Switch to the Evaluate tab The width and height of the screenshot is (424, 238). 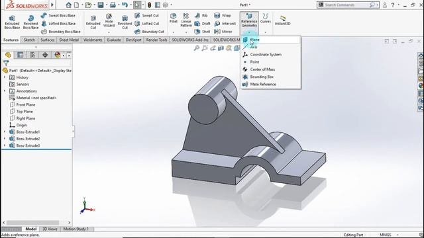coord(114,40)
